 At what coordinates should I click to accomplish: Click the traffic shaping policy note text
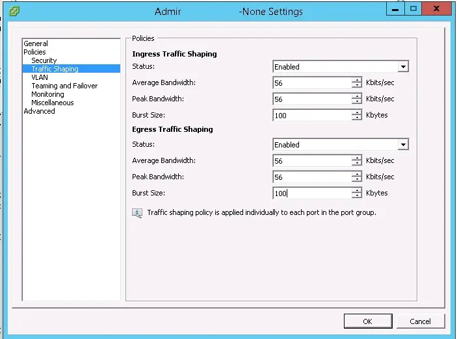(261, 212)
